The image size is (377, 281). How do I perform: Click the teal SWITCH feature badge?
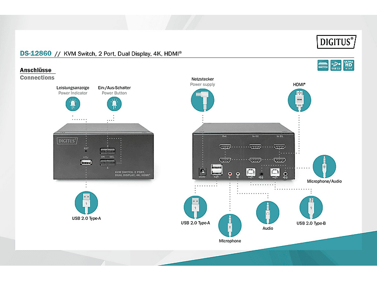[323, 65]
